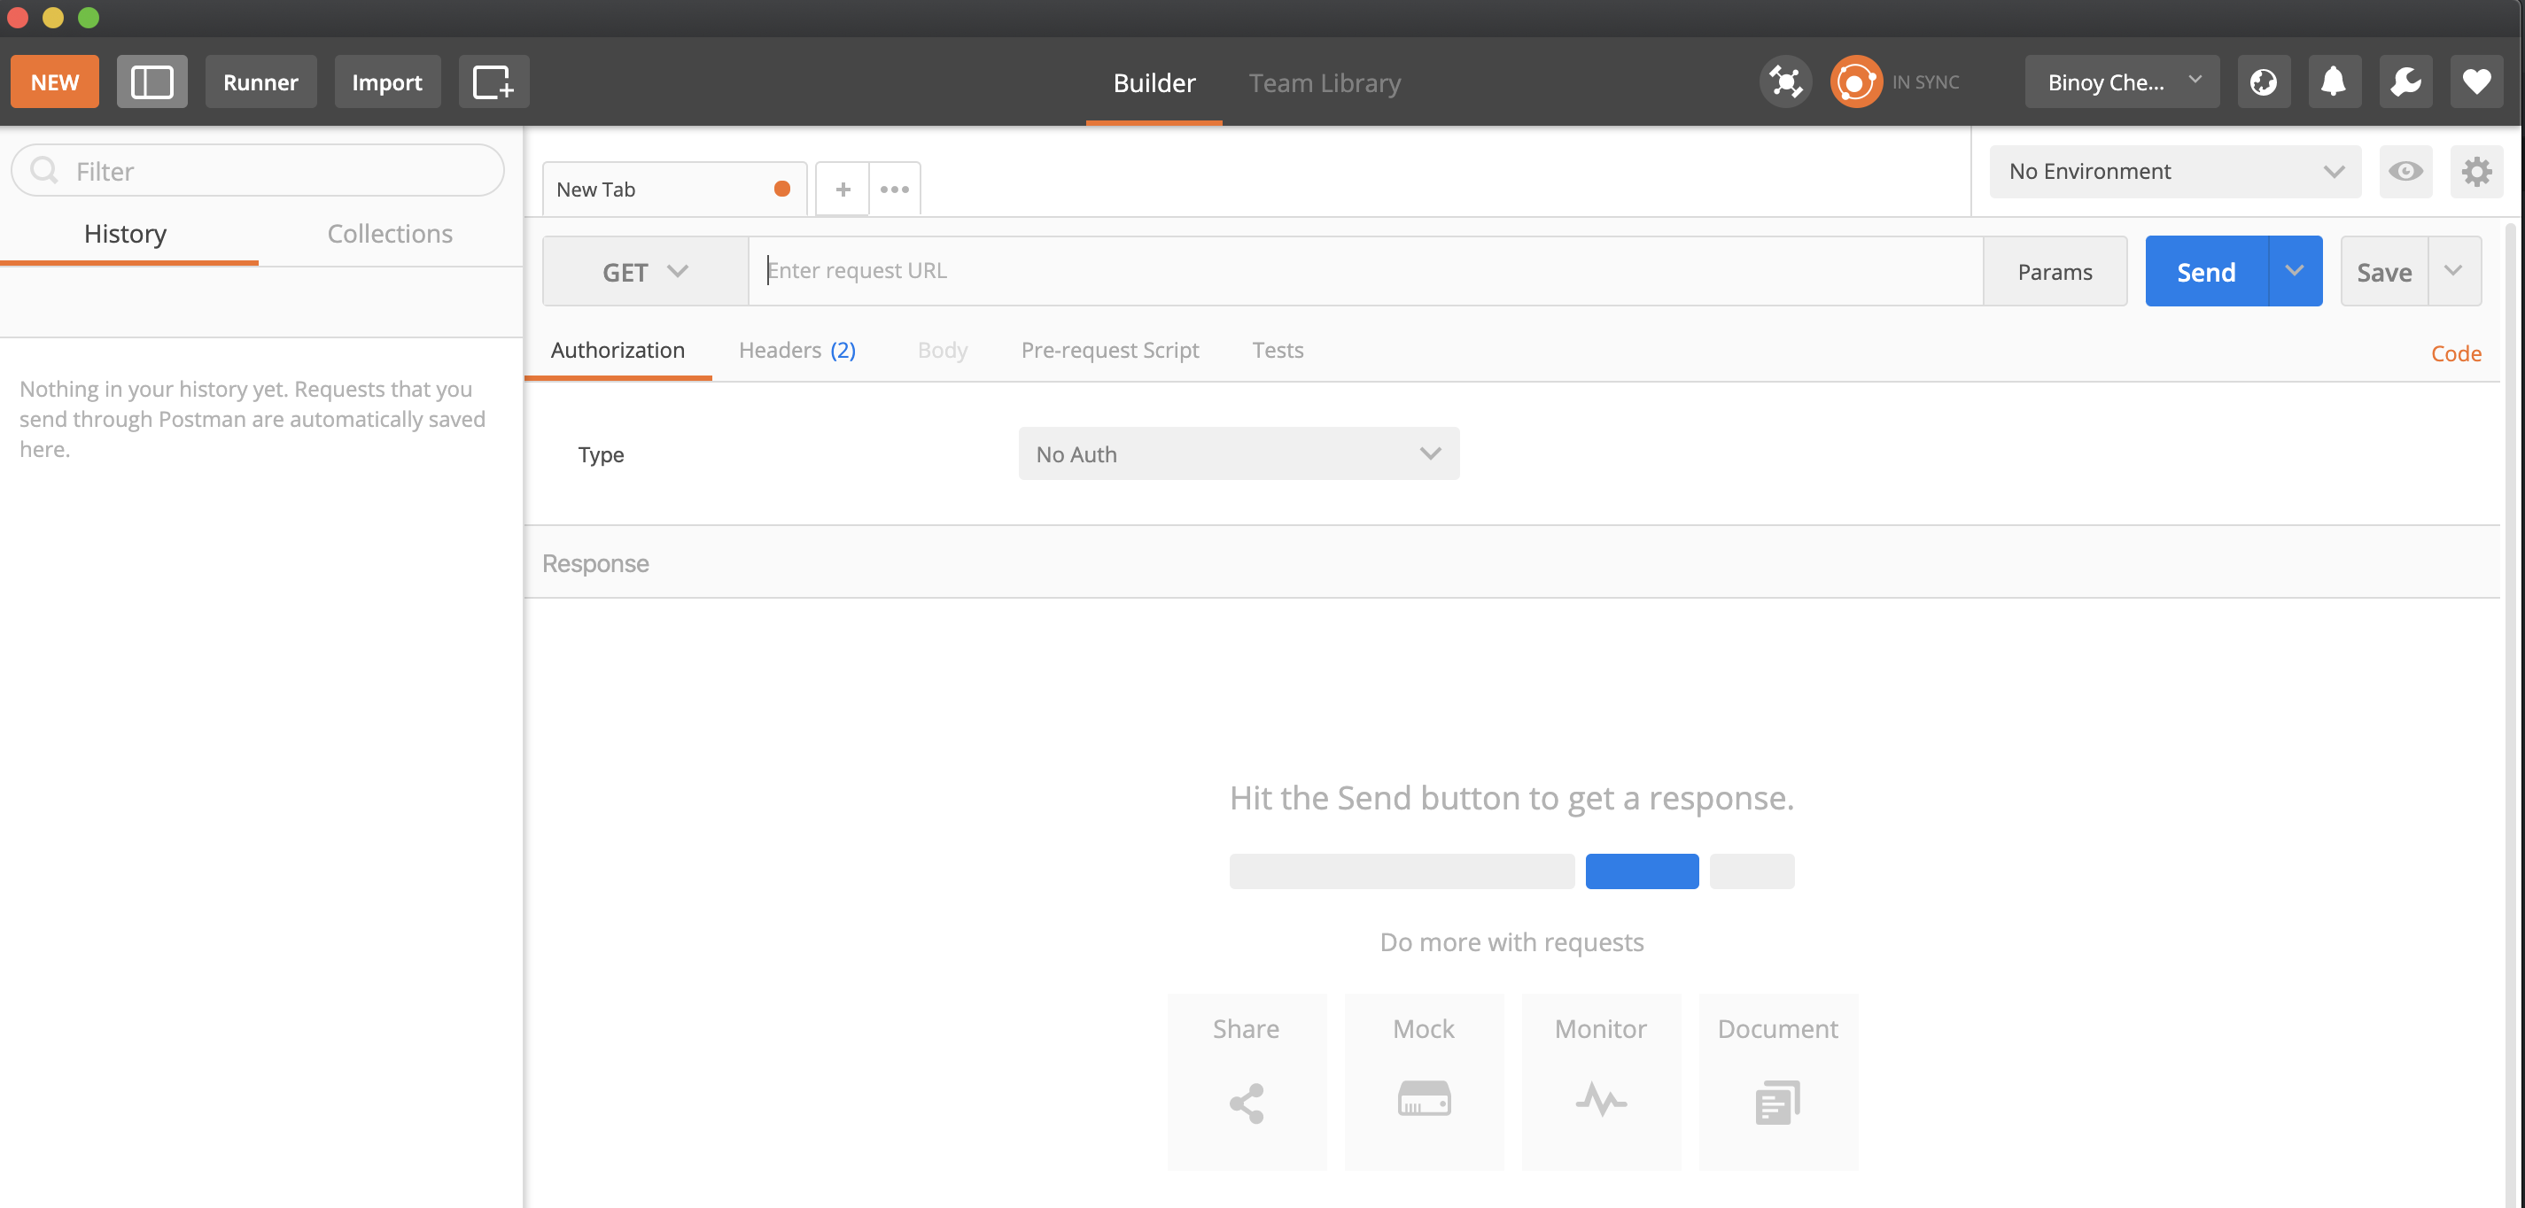Click the Document pages icon

[1777, 1103]
